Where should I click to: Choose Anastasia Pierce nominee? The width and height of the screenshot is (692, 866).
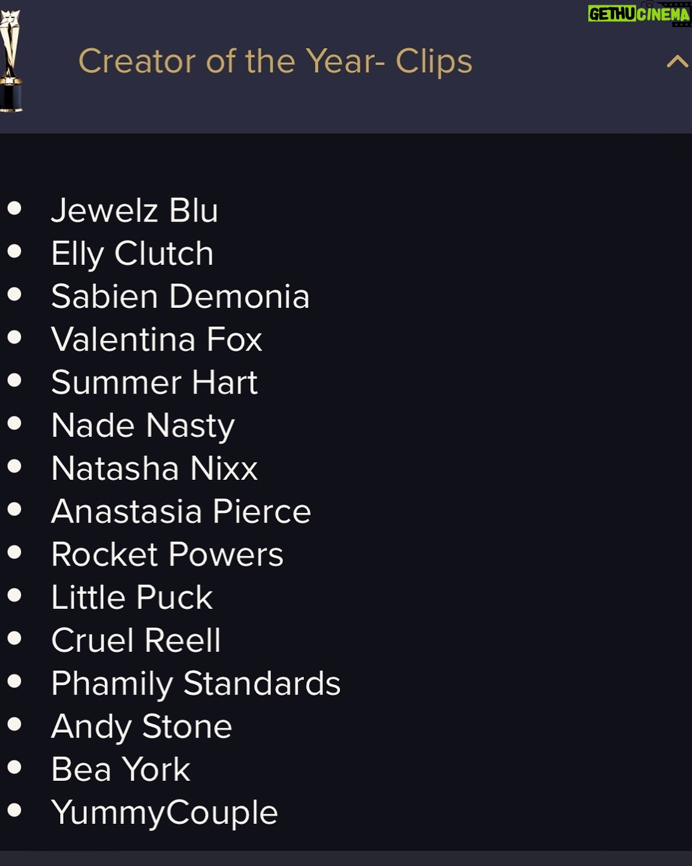click(x=181, y=511)
